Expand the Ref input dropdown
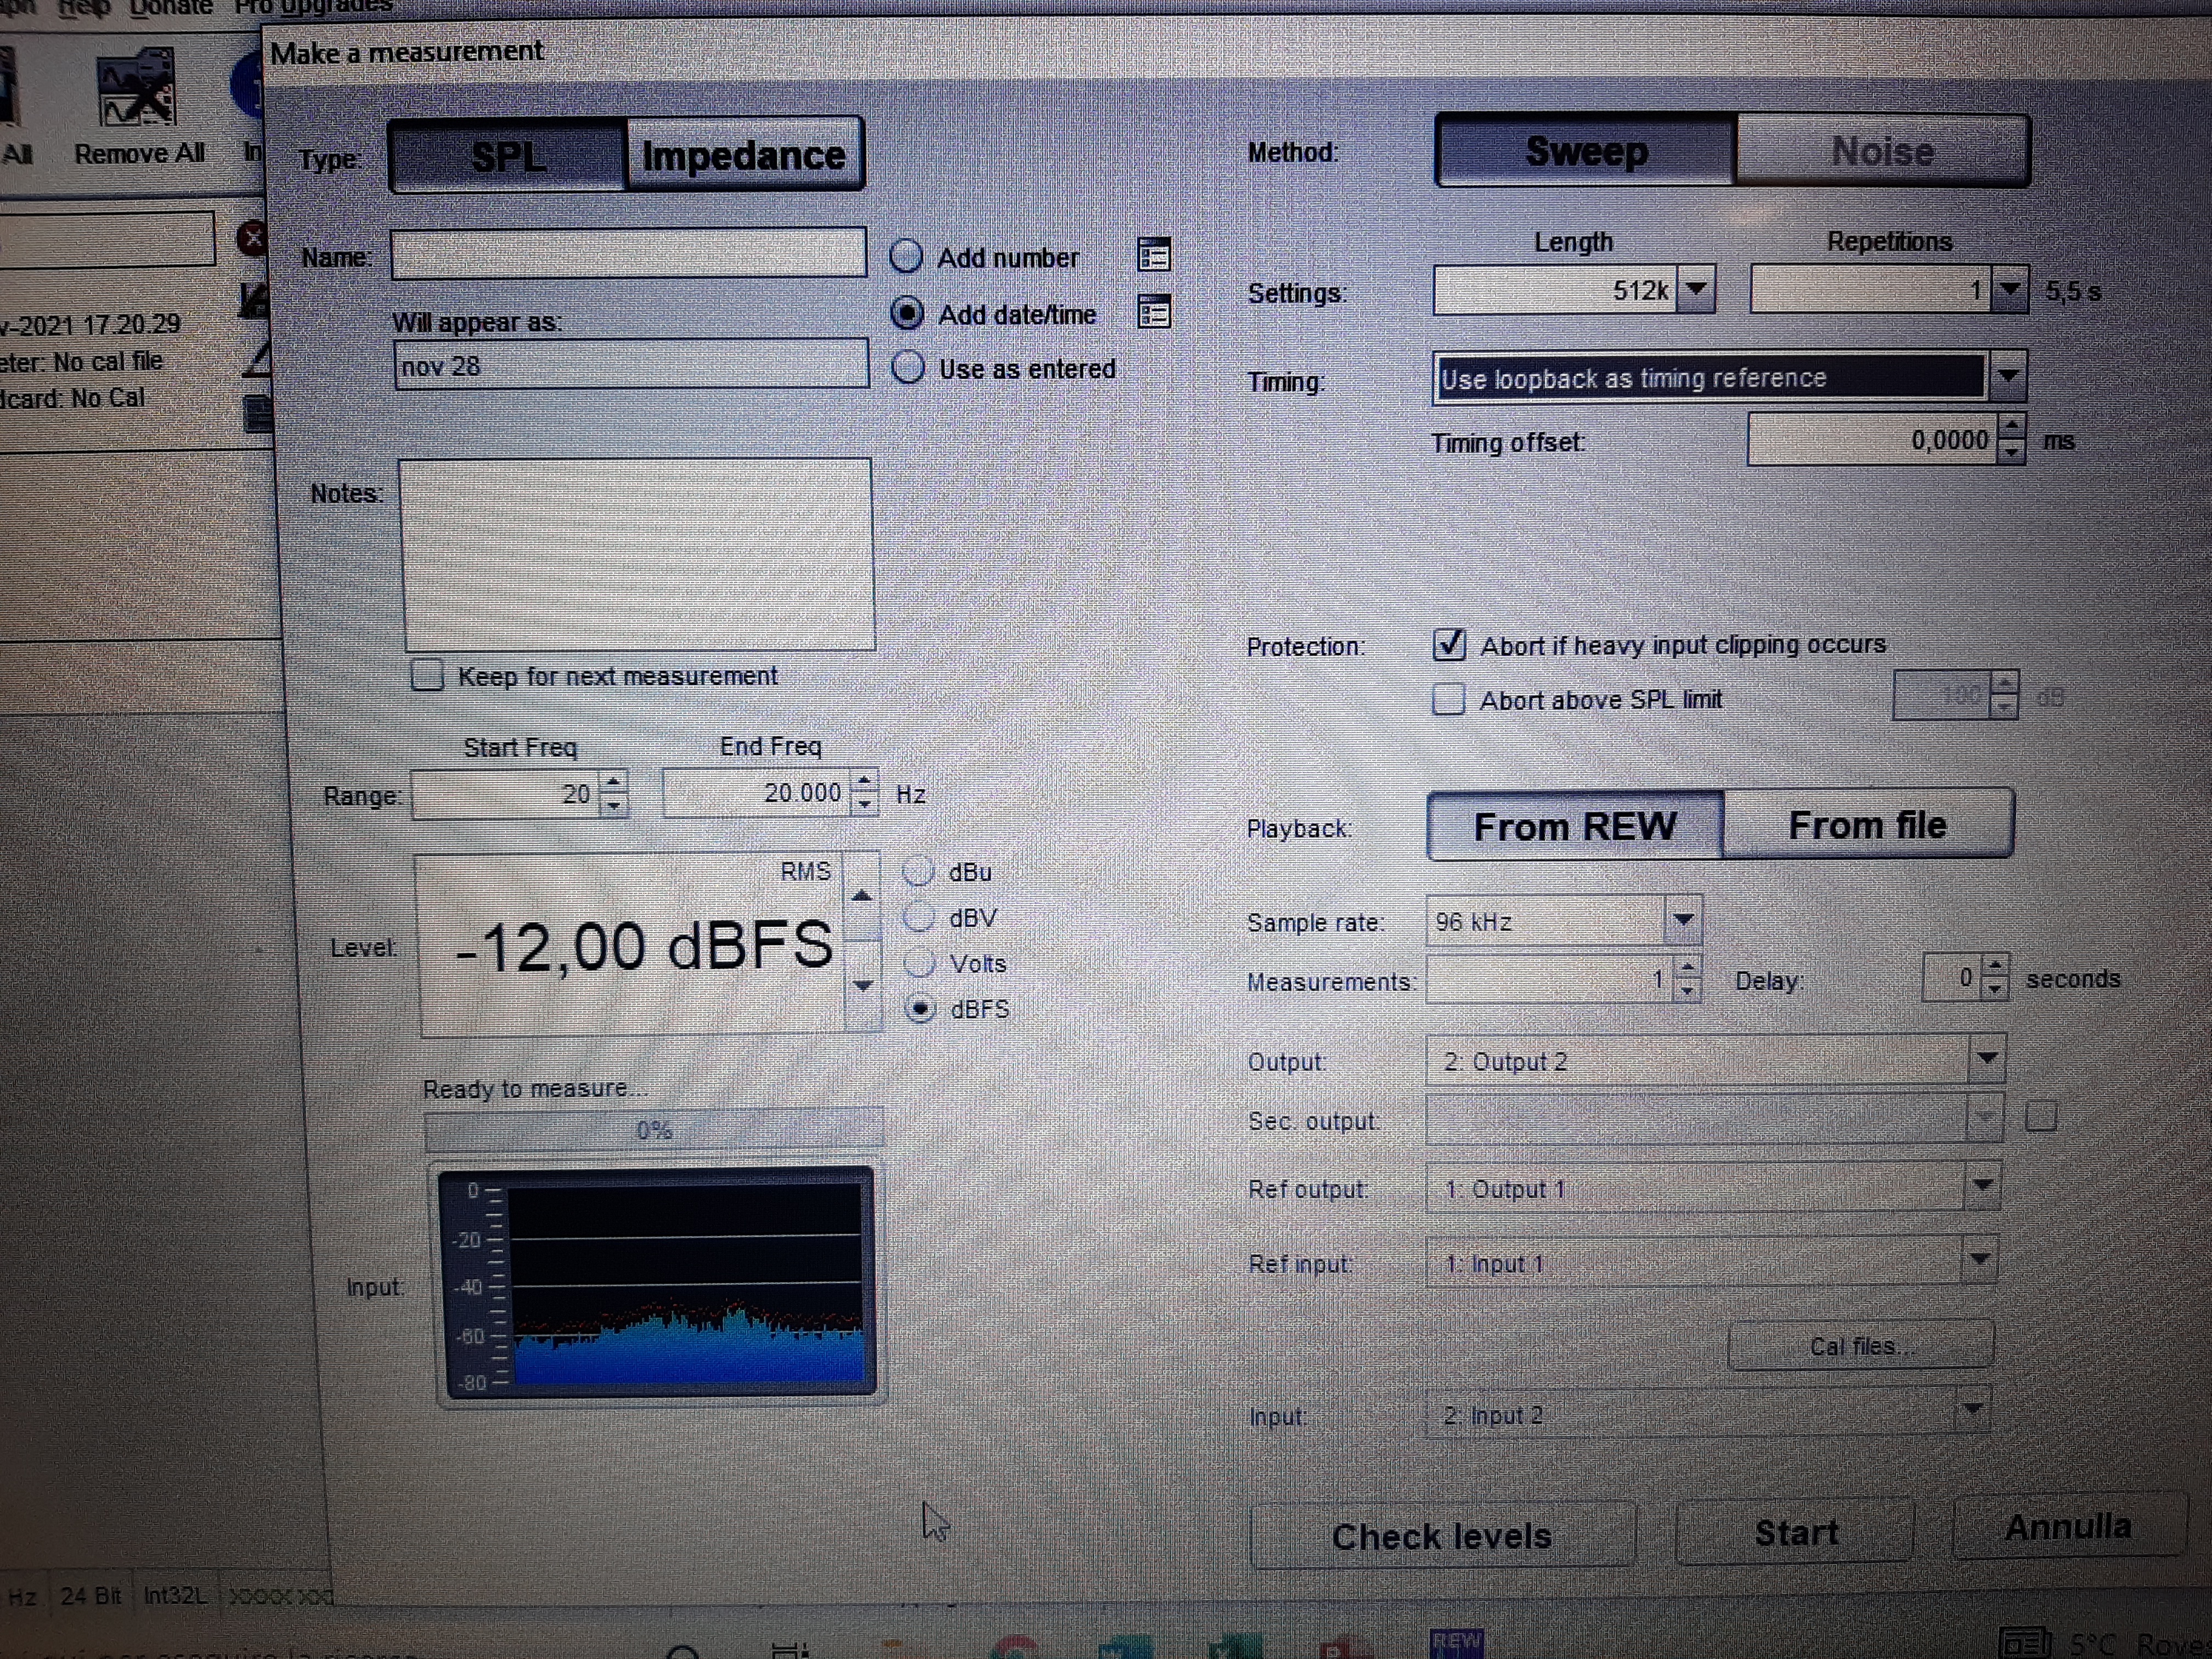 pos(1979,1260)
